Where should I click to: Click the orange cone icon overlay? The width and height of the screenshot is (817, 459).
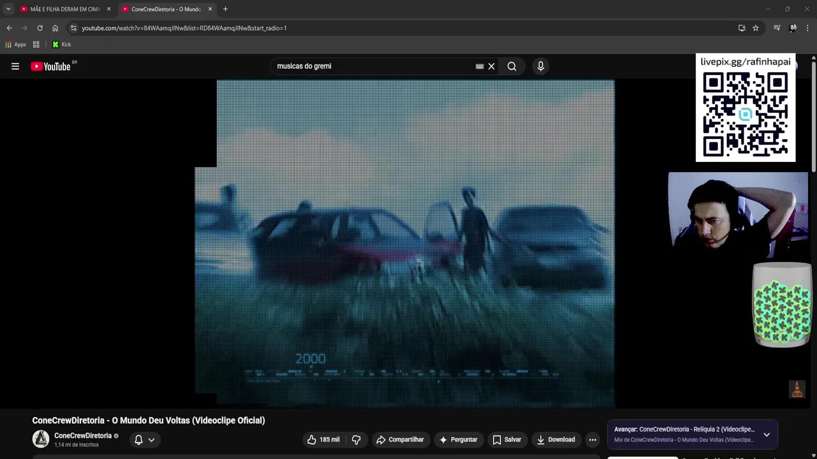[797, 390]
